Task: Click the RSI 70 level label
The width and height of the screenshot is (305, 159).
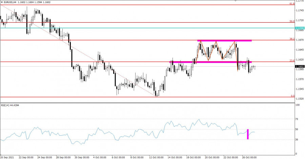Action: point(297,119)
